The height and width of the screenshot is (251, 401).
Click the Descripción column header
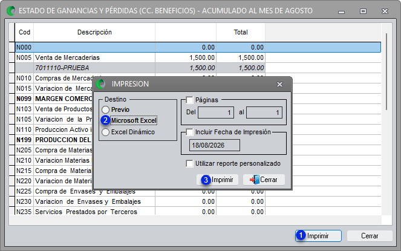point(94,32)
